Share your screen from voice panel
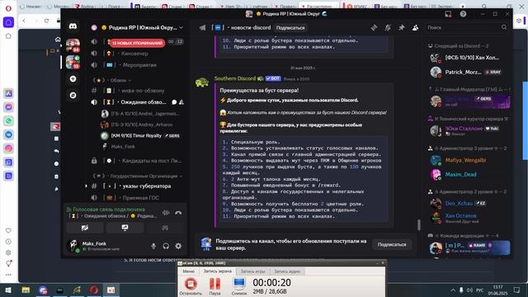Image resolution: width=528 pixels, height=297 pixels. 125,228
